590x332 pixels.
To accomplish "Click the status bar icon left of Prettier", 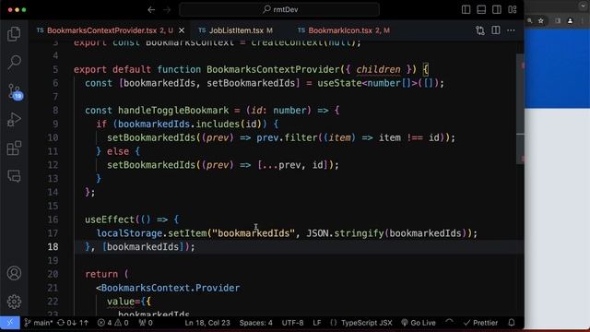I will pyautogui.click(x=449, y=322).
